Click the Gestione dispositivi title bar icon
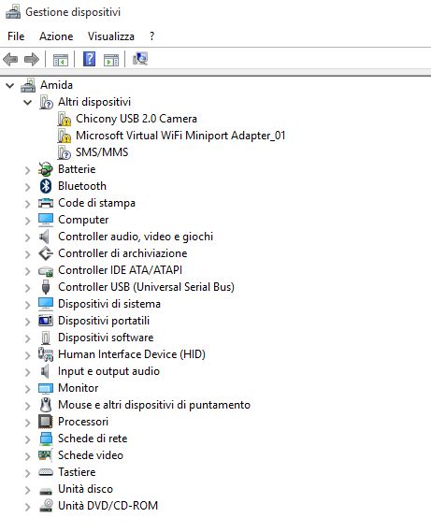431x532 pixels. coord(13,12)
